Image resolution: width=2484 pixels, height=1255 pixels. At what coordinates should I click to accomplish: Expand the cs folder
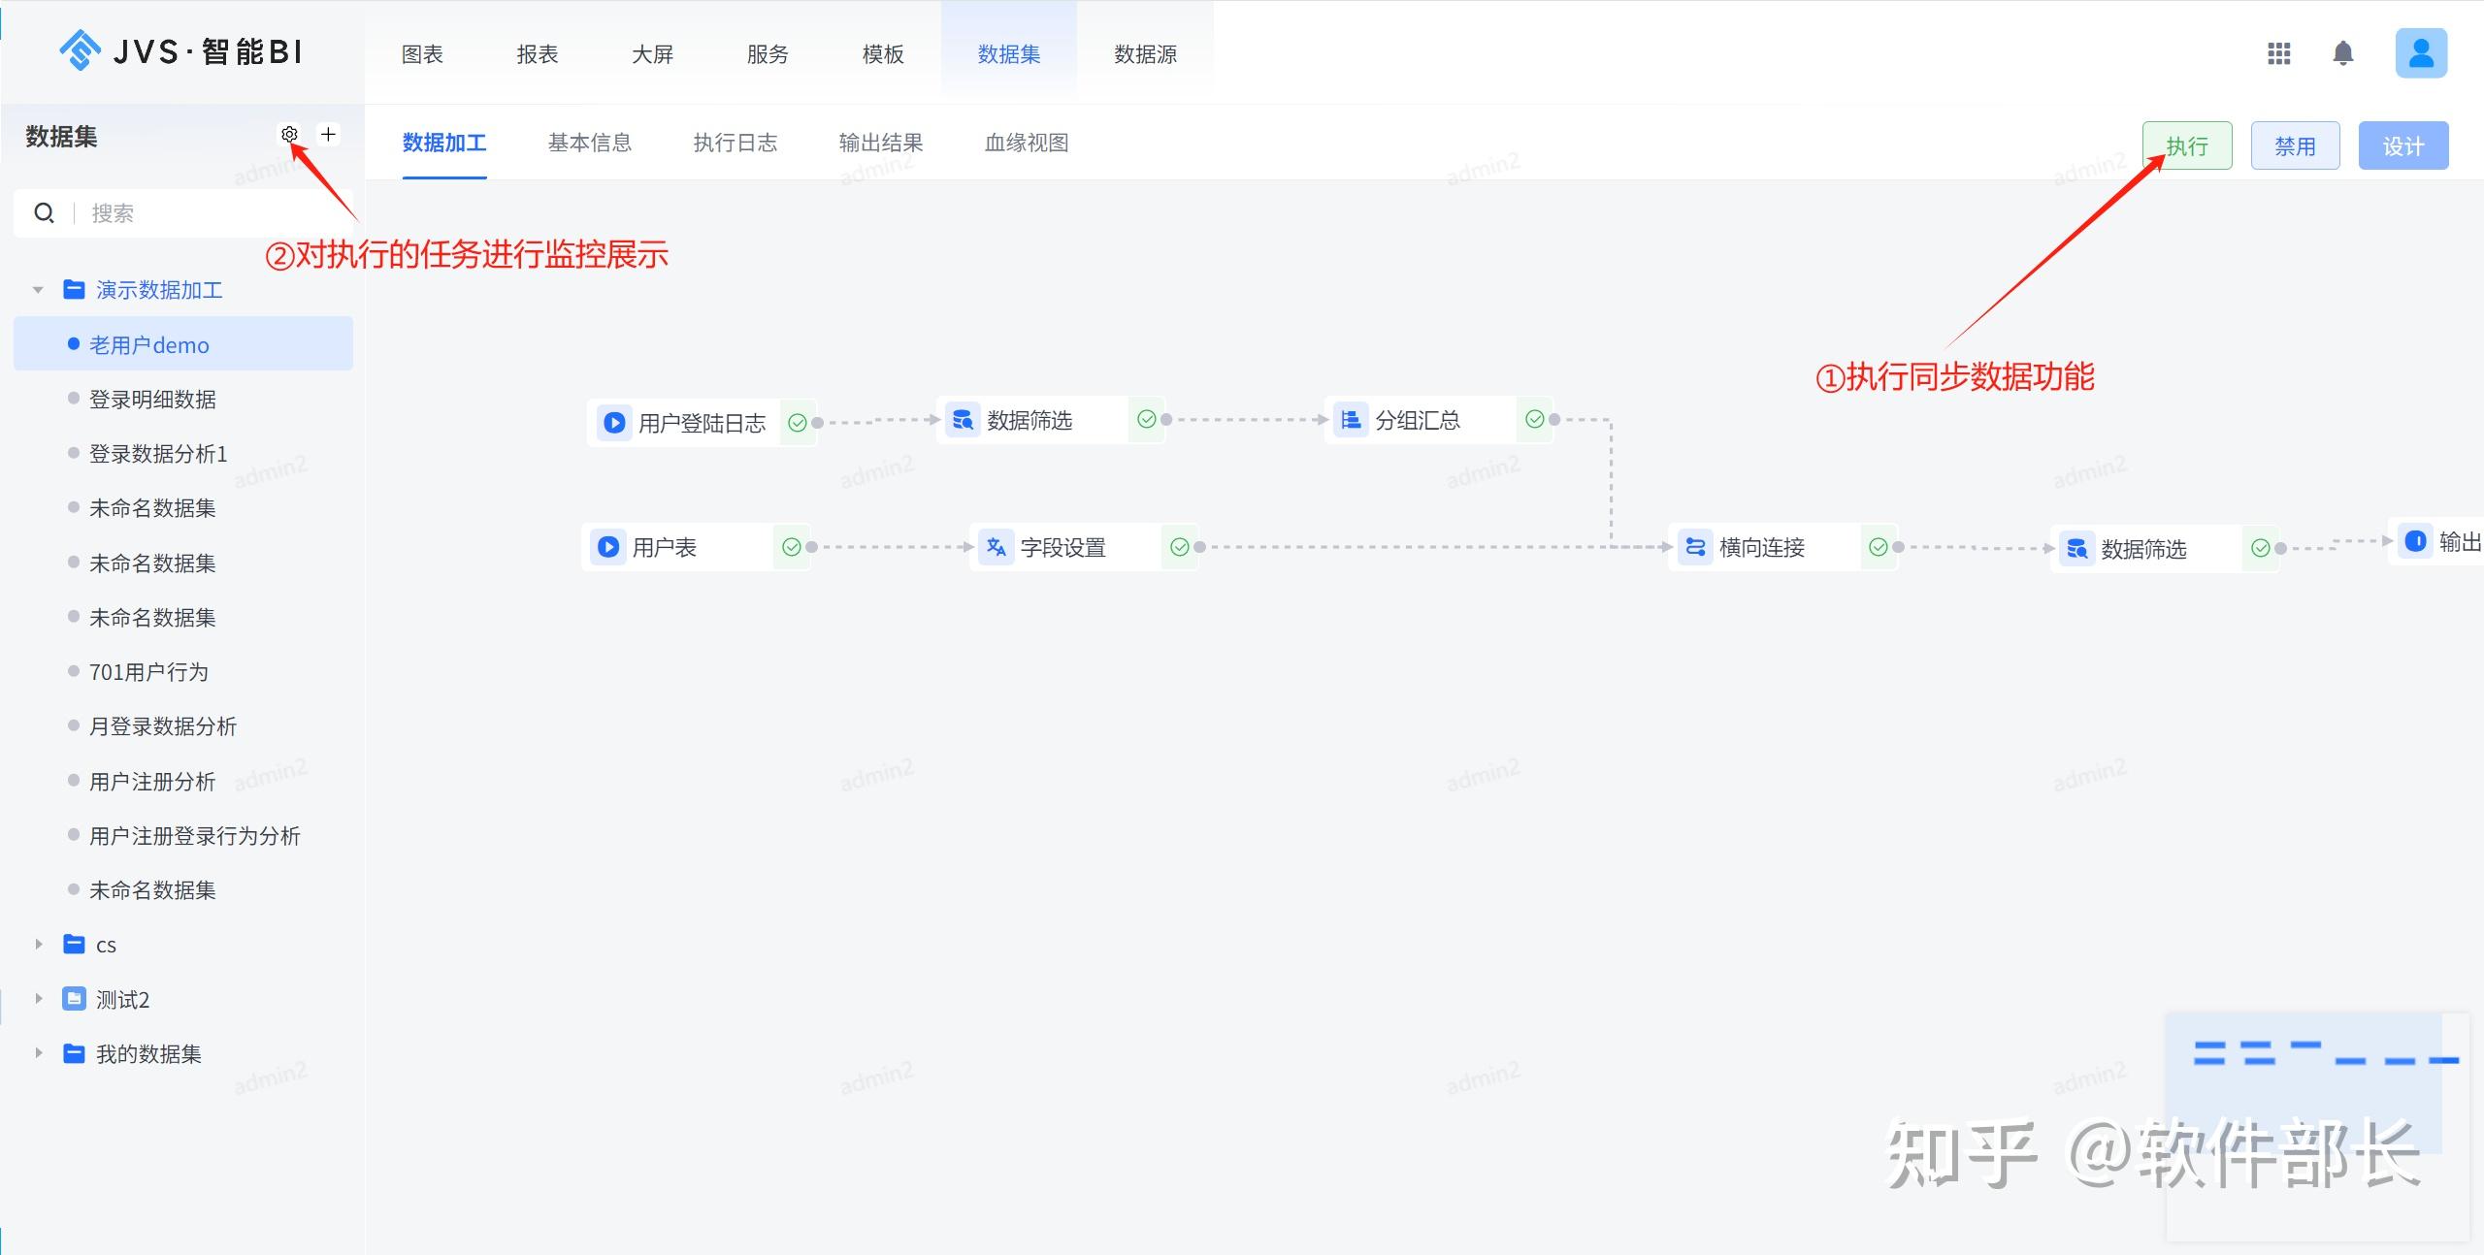pos(38,945)
